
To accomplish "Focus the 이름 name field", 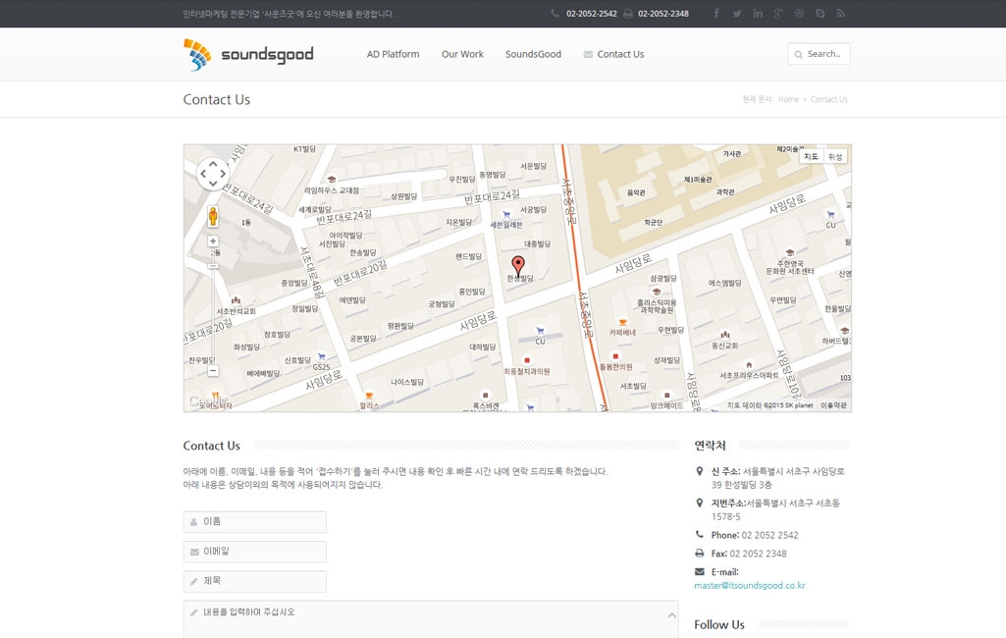I will [255, 522].
